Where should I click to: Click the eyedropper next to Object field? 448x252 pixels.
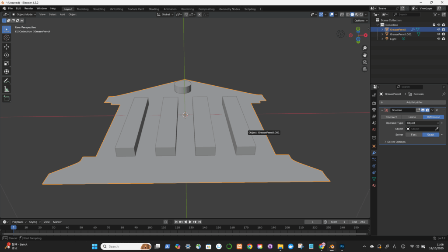437,129
